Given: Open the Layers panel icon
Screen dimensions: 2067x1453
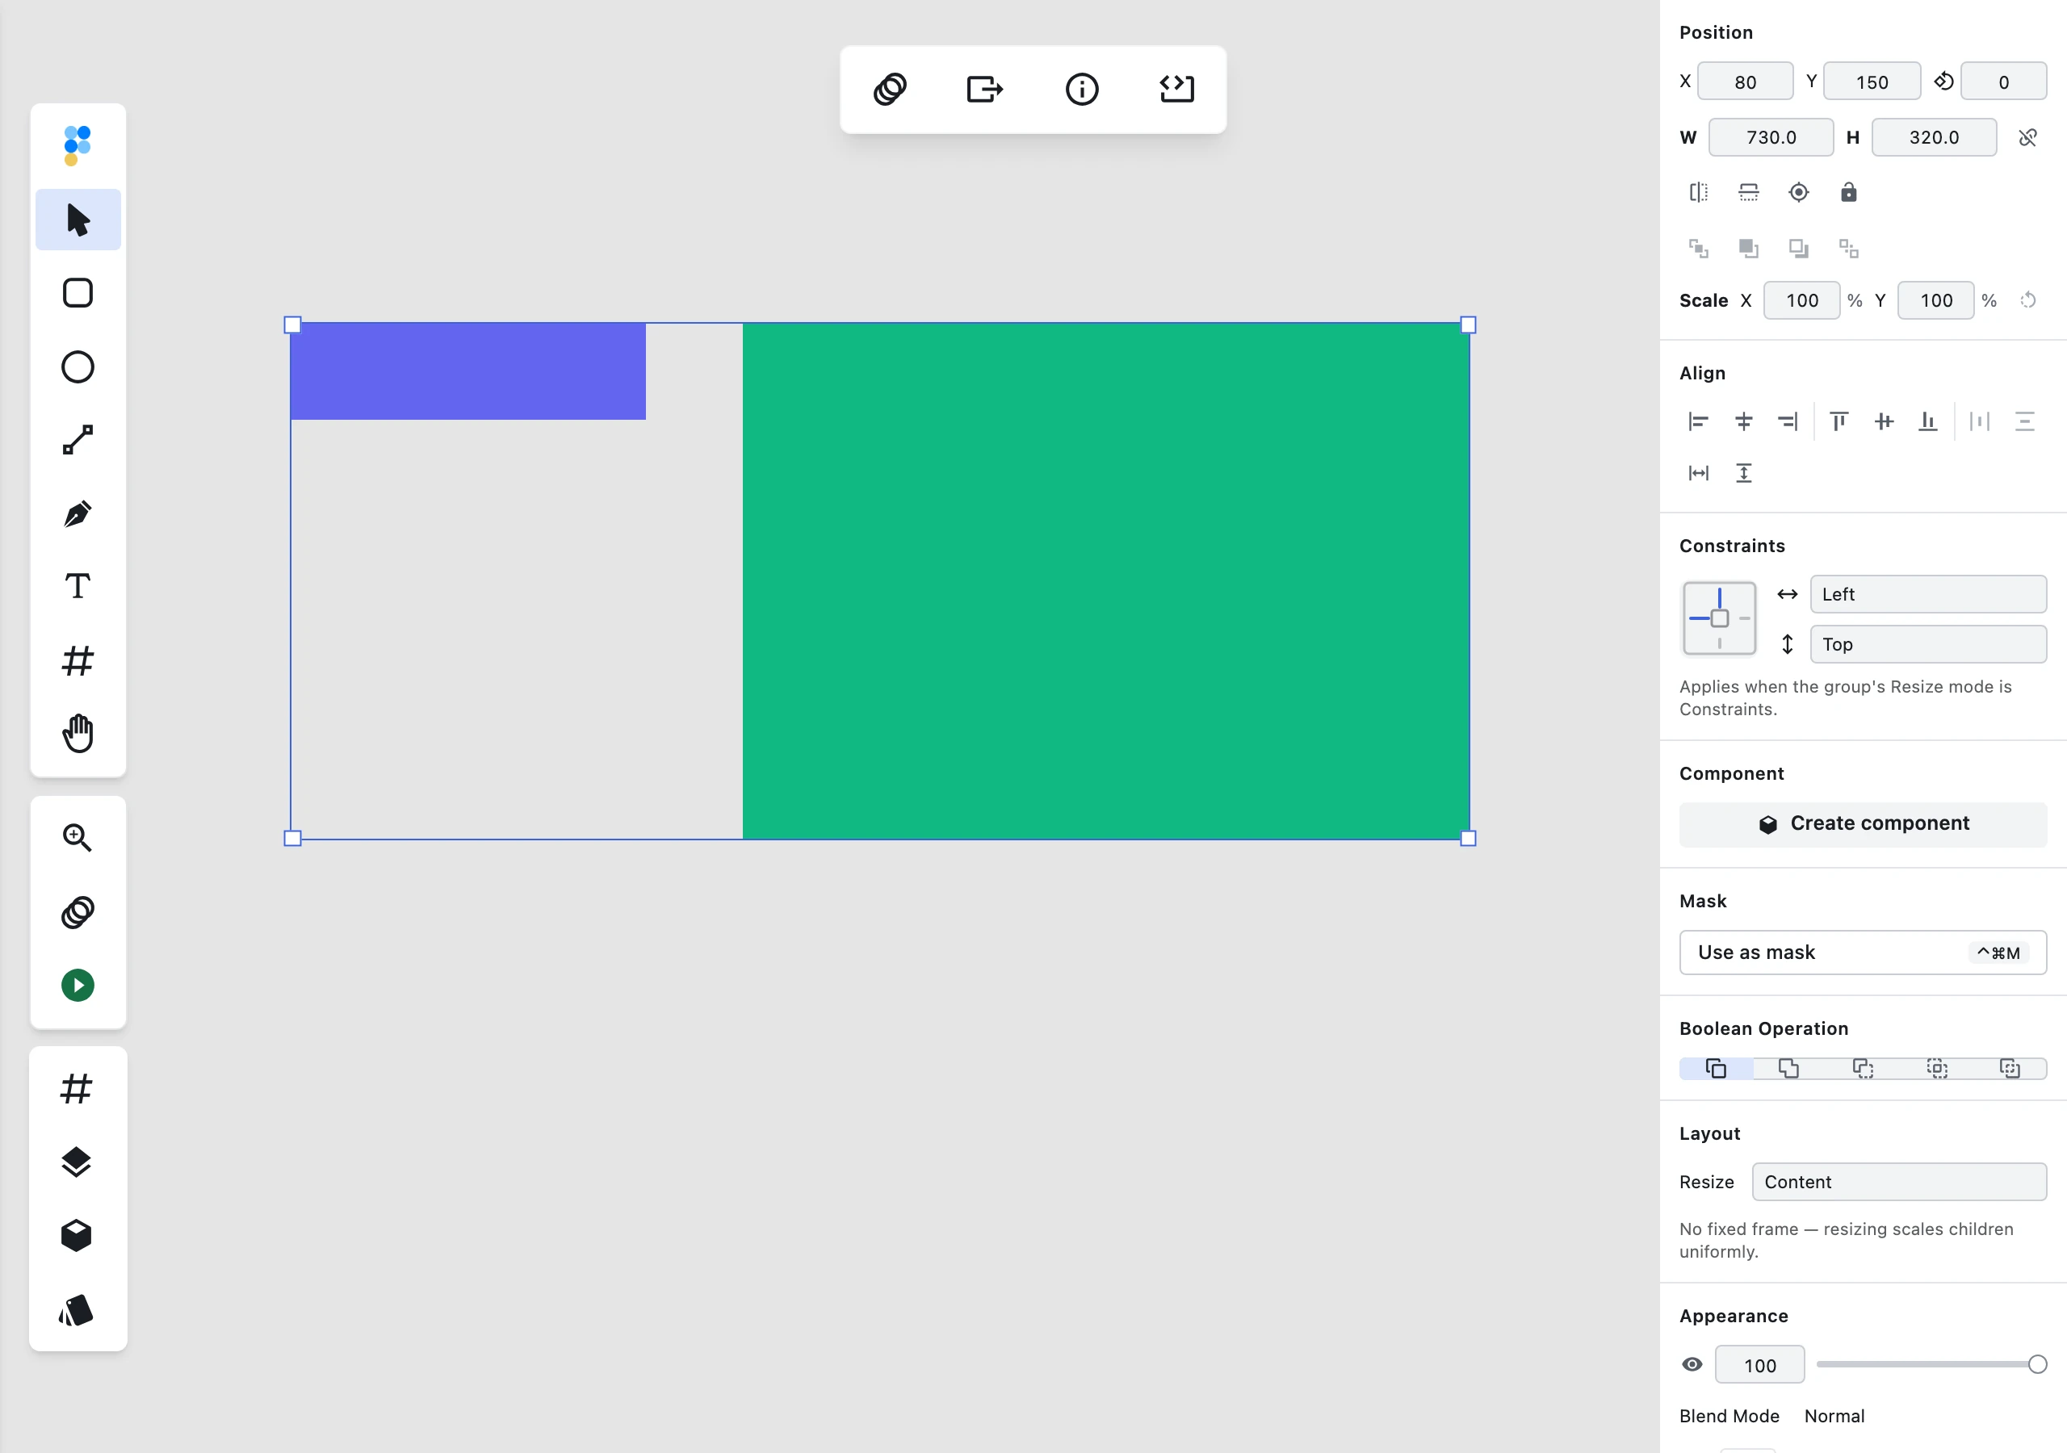Looking at the screenshot, I should click(77, 1162).
